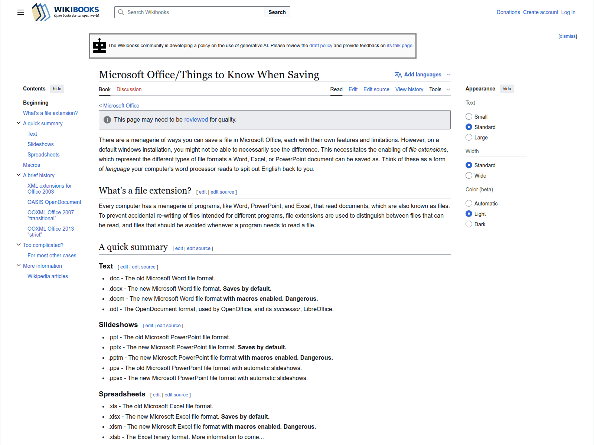Collapse the Too complicated? section
This screenshot has width=594, height=445.
coord(19,244)
